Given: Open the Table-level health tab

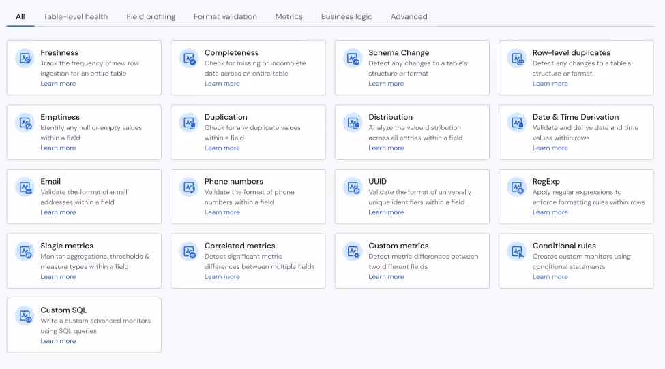Looking at the screenshot, I should point(76,16).
